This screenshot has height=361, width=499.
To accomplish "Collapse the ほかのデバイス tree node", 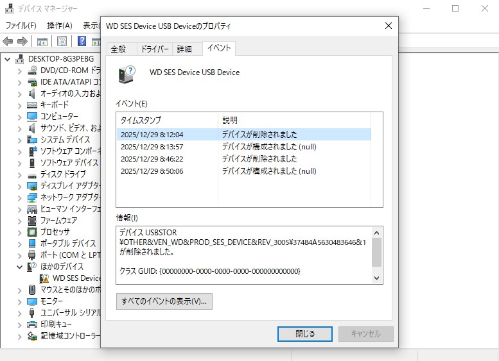I will [x=19, y=267].
